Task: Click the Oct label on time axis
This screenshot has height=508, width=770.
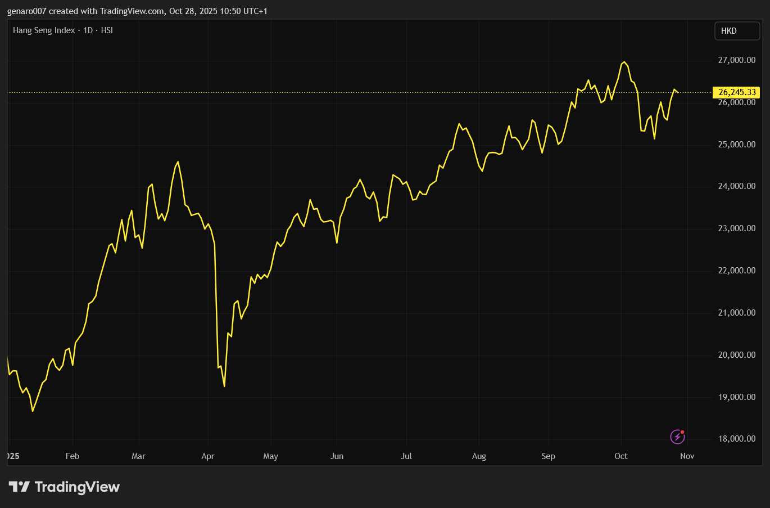Action: pos(621,456)
